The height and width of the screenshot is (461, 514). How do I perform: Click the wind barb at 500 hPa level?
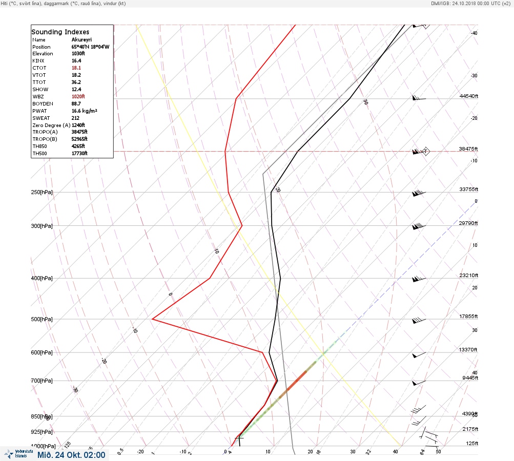tap(419, 320)
